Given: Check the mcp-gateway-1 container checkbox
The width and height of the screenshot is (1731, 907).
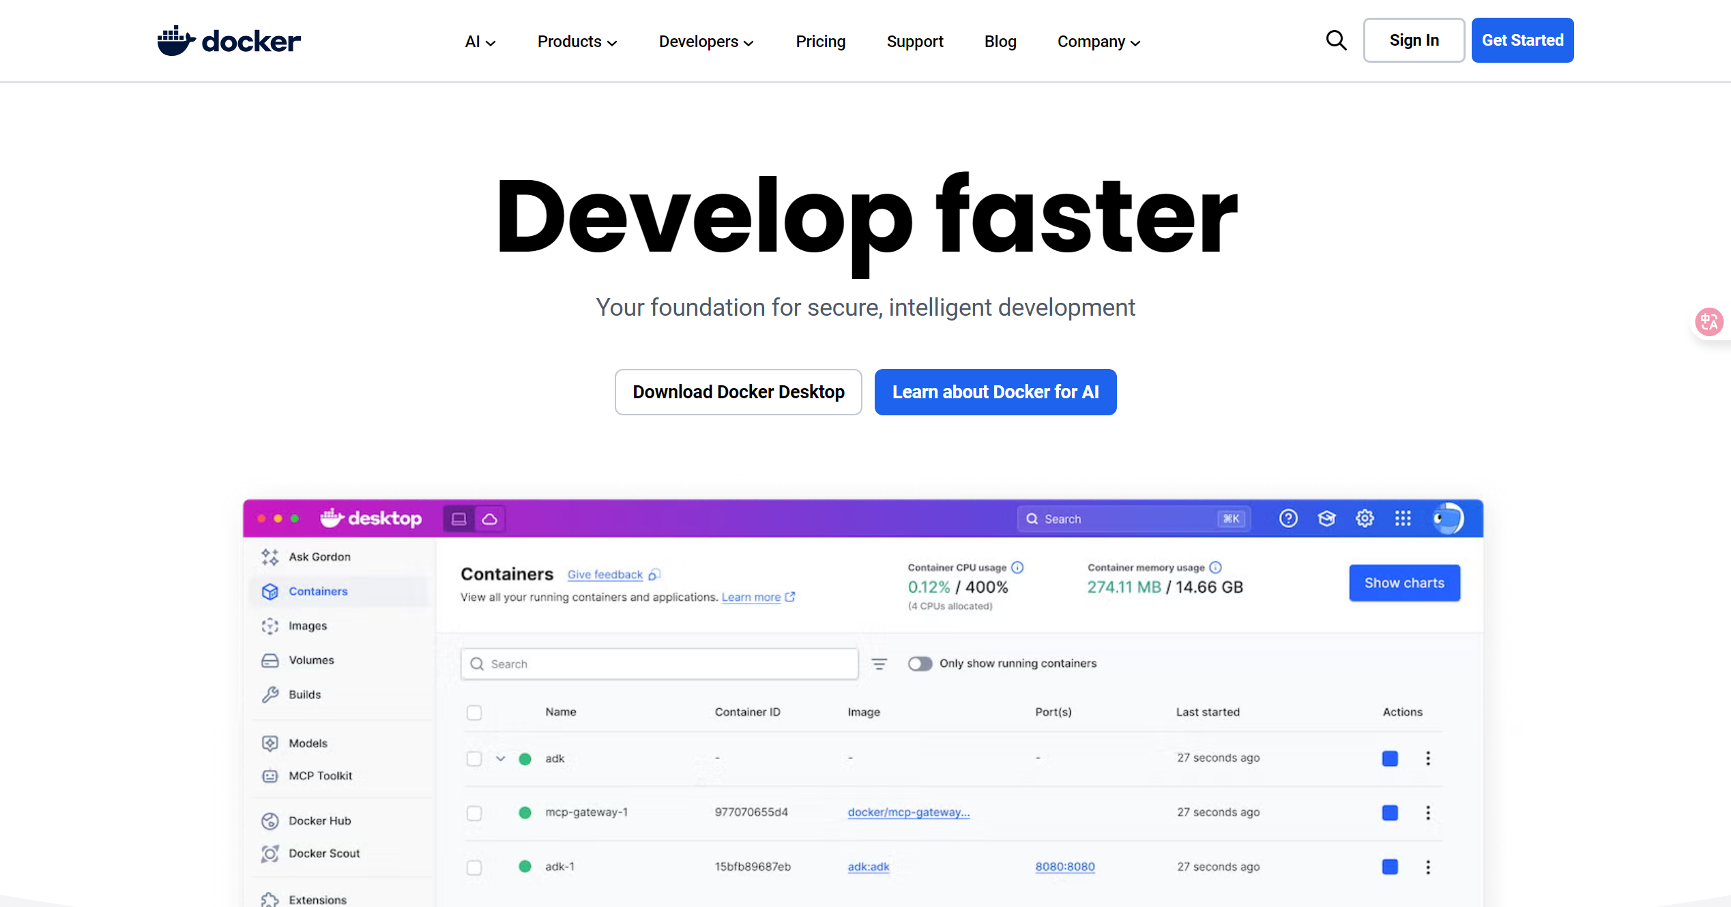Looking at the screenshot, I should [474, 813].
